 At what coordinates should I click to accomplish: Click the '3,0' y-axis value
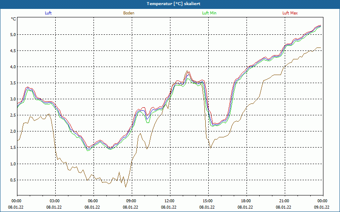(13, 99)
